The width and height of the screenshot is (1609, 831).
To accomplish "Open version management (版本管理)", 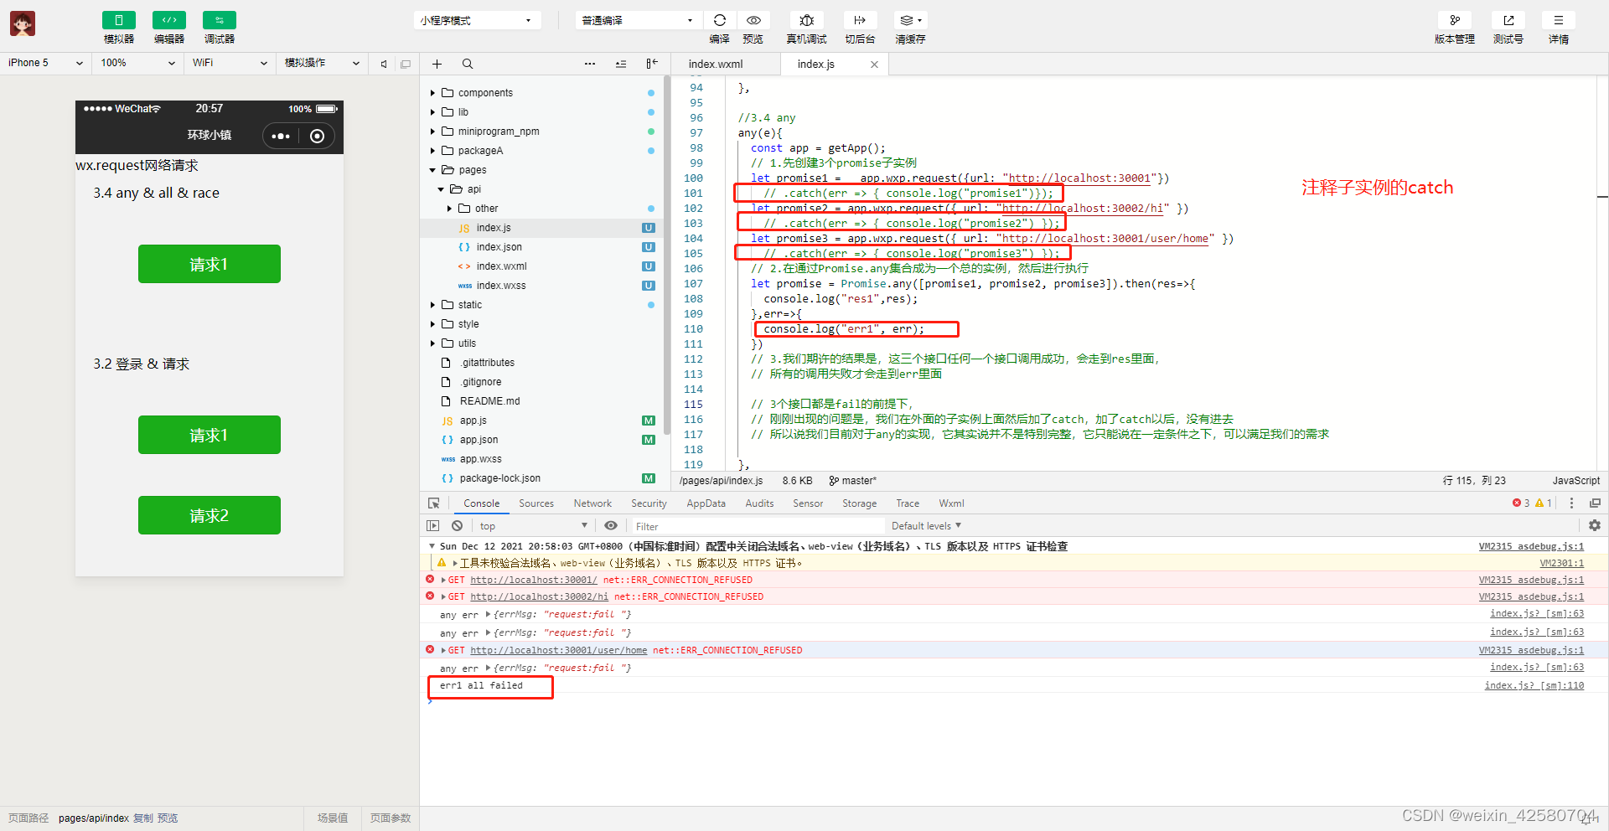I will [x=1455, y=20].
